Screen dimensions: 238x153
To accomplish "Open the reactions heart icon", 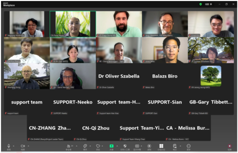I will pyautogui.click(x=98, y=146).
